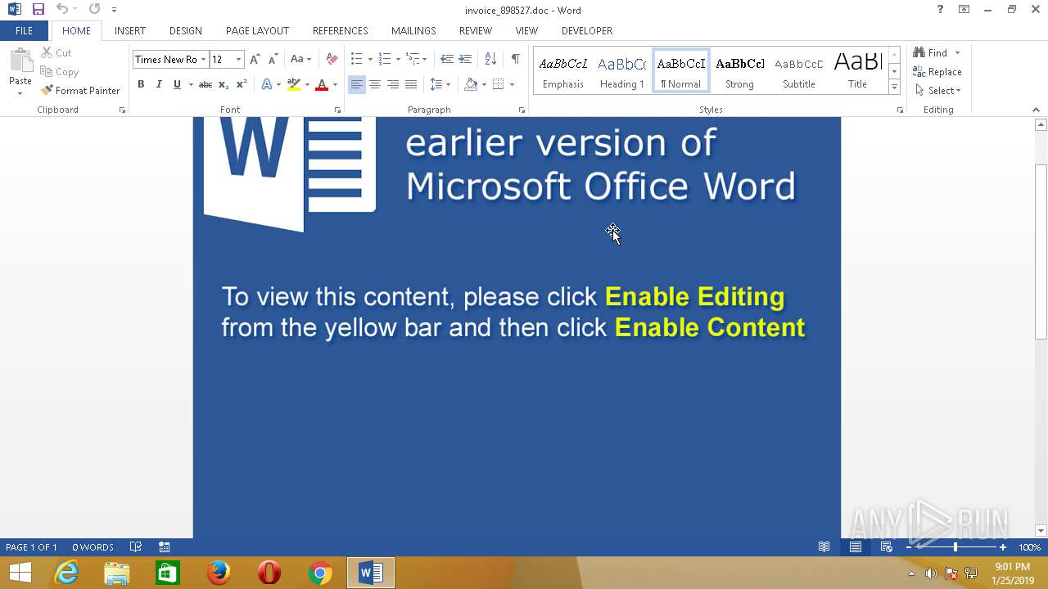Switch to MAILINGS tab
The image size is (1048, 589).
413,31
